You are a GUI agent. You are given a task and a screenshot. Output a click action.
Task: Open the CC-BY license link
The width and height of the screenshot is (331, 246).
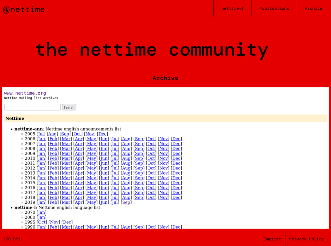(12, 239)
